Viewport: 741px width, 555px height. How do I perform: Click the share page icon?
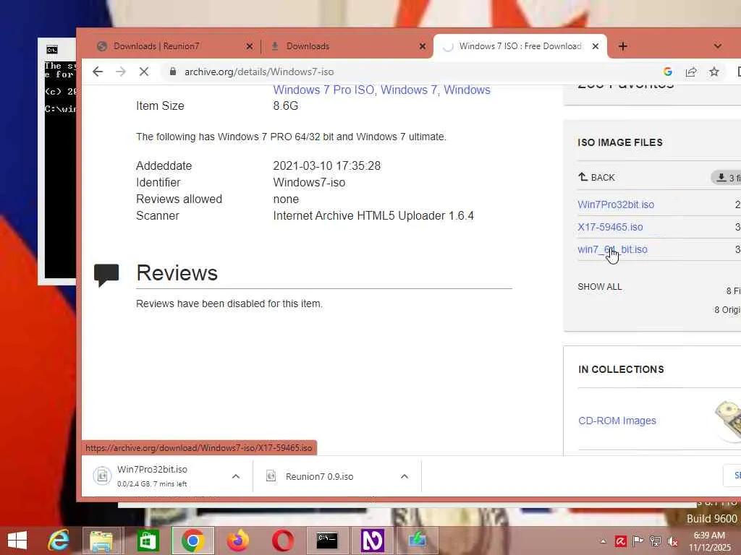click(691, 72)
